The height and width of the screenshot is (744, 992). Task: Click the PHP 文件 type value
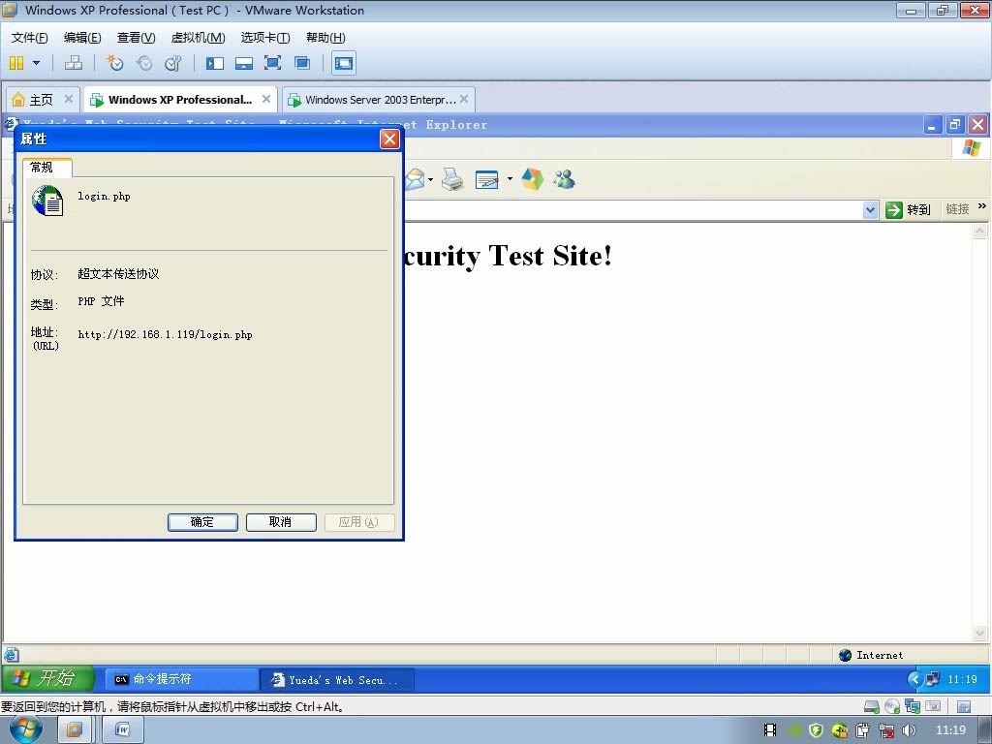pos(101,301)
